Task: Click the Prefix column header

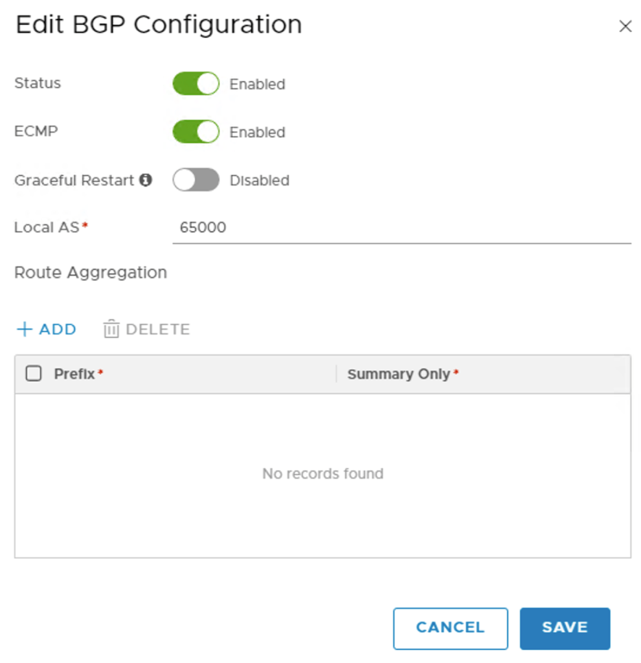Action: tap(74, 374)
